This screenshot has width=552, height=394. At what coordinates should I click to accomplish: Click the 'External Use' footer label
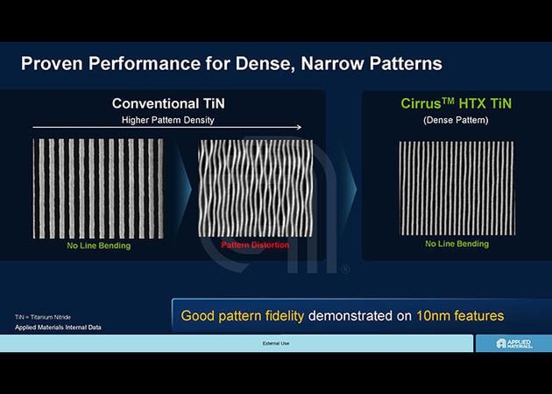click(276, 343)
